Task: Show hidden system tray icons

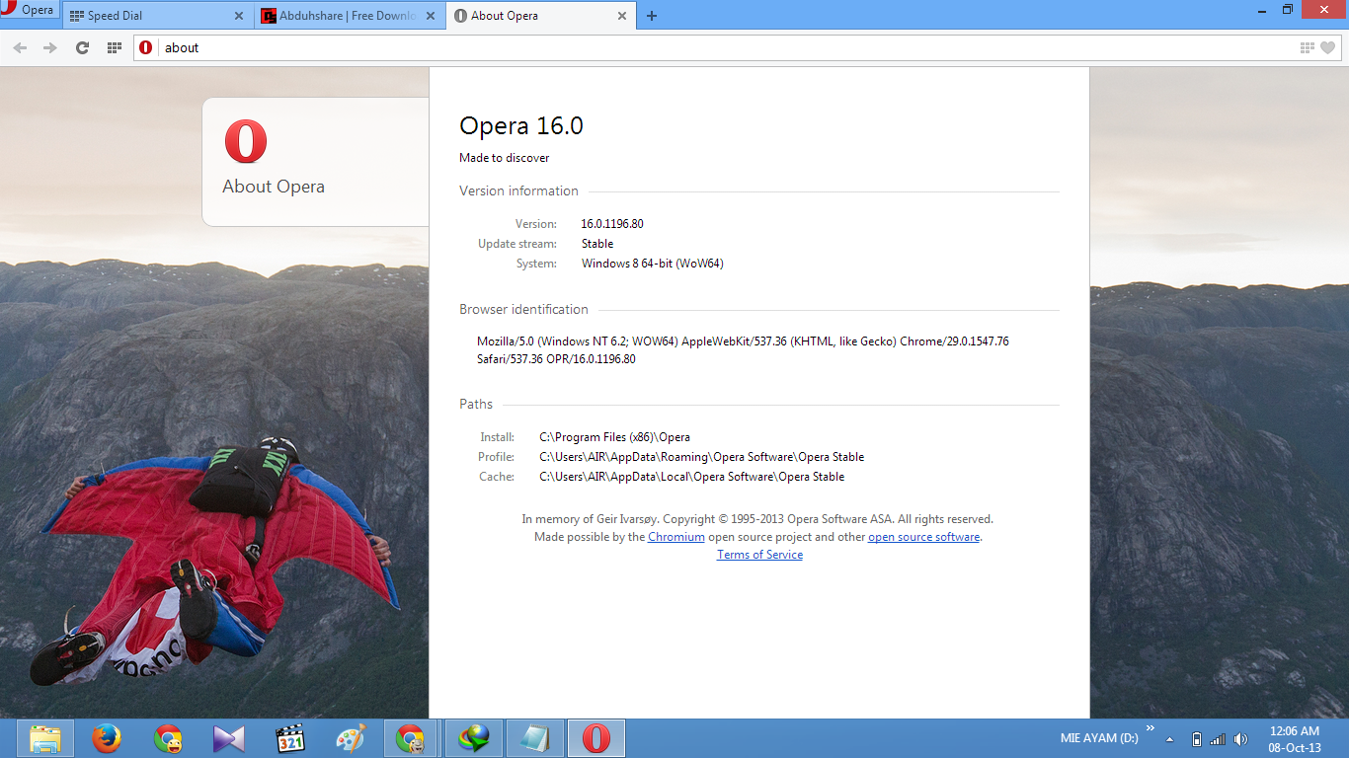Action: 1170,739
